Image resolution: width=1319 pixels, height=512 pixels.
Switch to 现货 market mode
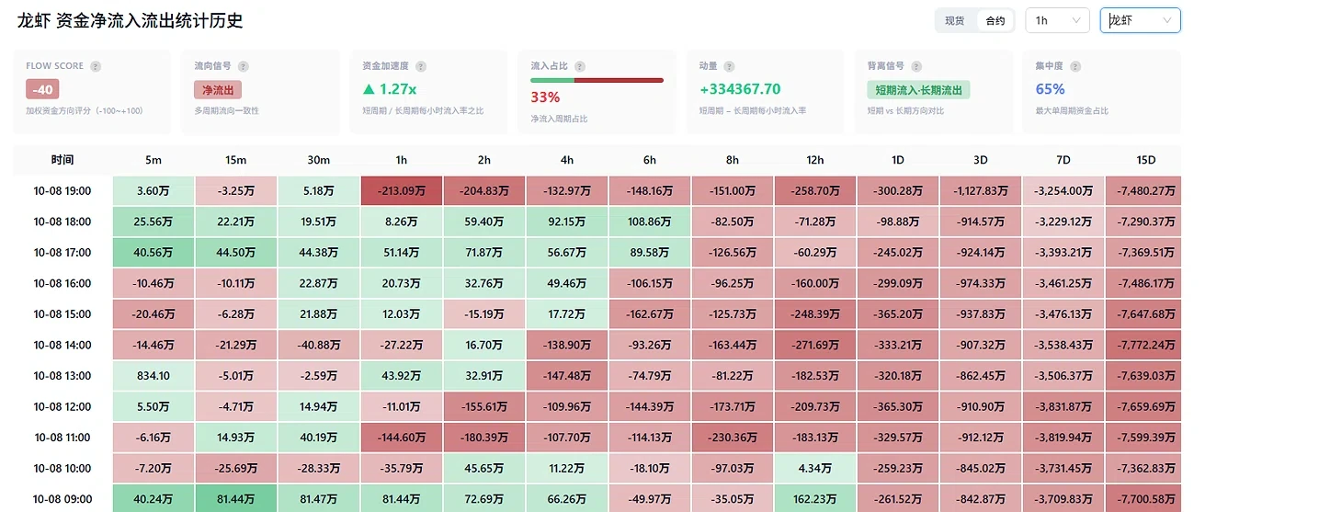coord(955,20)
